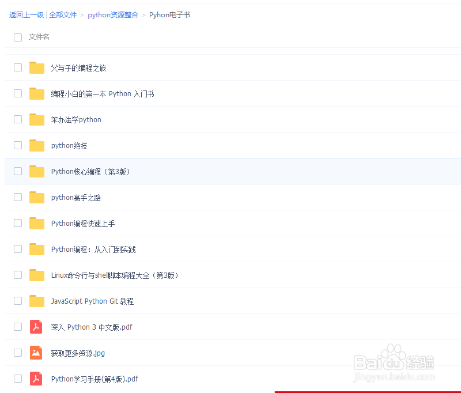Open 编程小白的第一本 Python 入门书 name
The height and width of the screenshot is (393, 461).
(x=103, y=94)
